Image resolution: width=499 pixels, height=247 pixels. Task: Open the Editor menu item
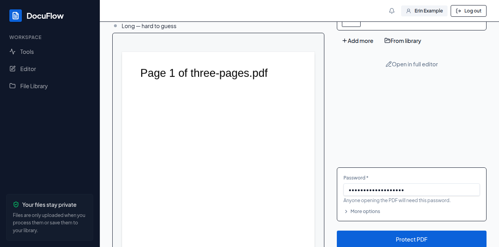50,69
